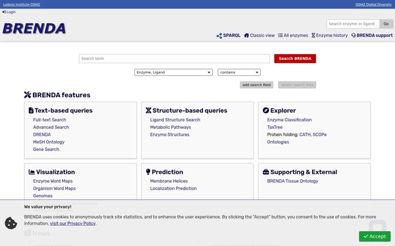This screenshot has height=246, width=395.
Task: Open Enzyme Word Maps
Action: [53, 181]
